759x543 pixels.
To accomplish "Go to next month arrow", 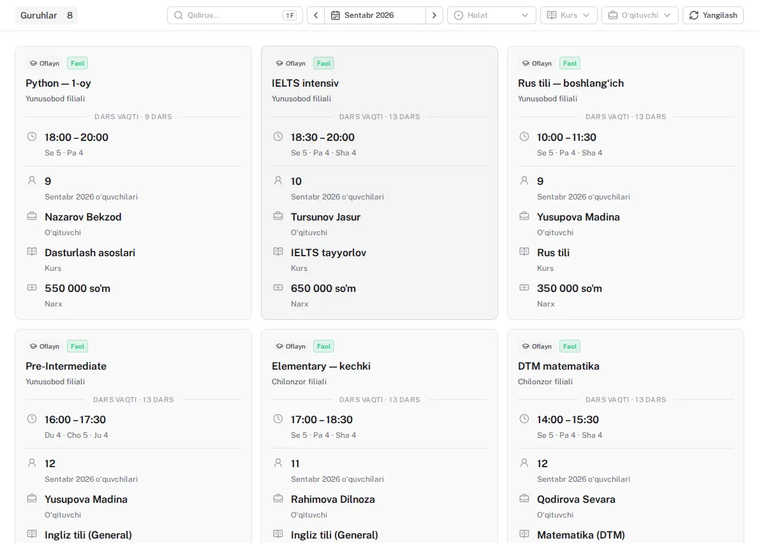I will (x=434, y=15).
